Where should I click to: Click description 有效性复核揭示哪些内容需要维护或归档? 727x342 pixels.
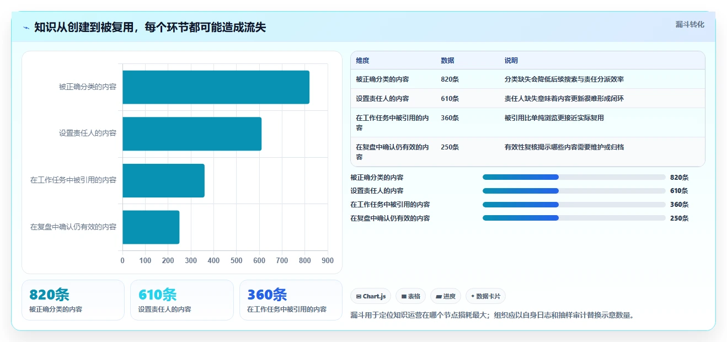coord(564,147)
